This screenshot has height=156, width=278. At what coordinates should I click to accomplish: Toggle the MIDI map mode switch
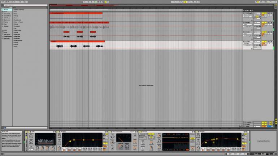tap(266, 2)
